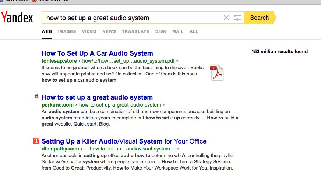
Task: Click the dtelepathy red T favicon
Action: (36, 141)
